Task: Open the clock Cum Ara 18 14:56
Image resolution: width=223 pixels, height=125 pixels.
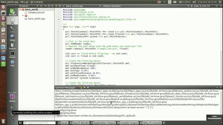Action: point(207,2)
